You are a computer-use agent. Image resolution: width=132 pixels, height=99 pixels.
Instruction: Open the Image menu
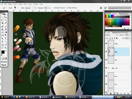click(10, 4)
